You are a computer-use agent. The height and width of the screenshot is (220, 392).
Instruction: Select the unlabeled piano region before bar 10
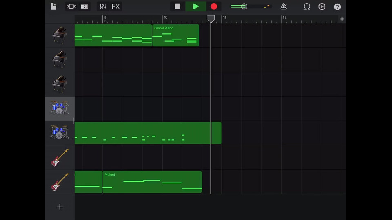point(113,35)
